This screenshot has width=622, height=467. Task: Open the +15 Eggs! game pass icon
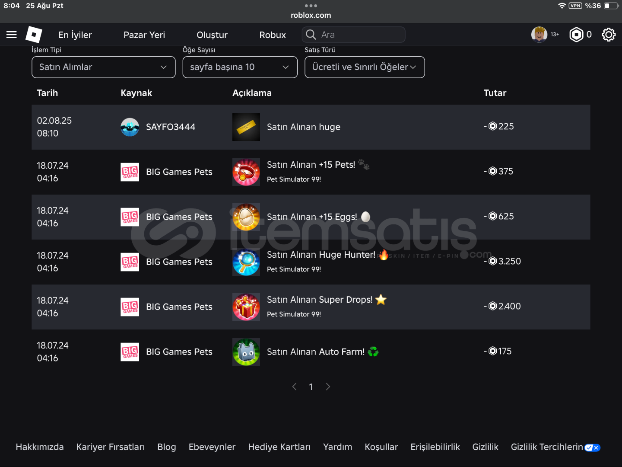(x=246, y=217)
